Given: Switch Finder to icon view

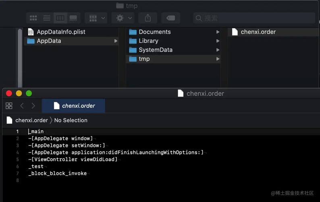Looking at the screenshot, I should (33, 18).
